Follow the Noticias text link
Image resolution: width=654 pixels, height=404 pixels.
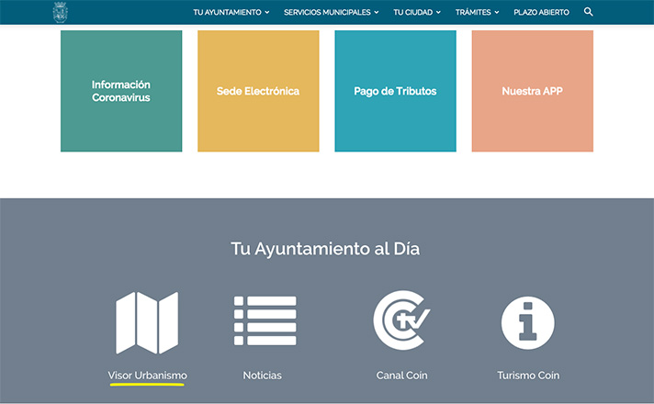click(263, 376)
